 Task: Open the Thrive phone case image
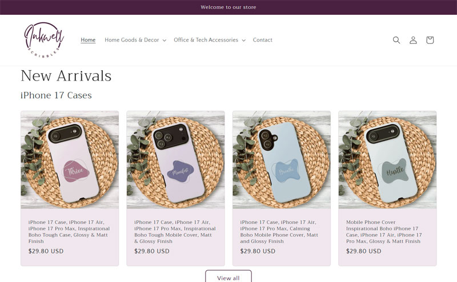[70, 160]
